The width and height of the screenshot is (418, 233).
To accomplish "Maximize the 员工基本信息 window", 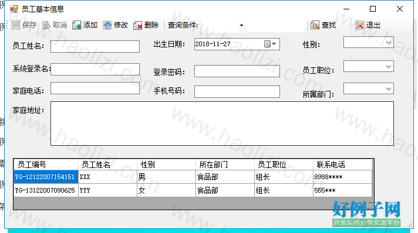I will click(373, 9).
